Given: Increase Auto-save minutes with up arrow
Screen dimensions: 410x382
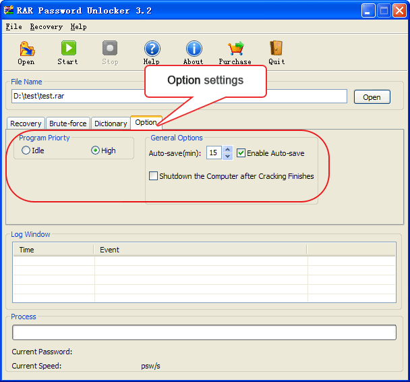Looking at the screenshot, I should pyautogui.click(x=228, y=150).
